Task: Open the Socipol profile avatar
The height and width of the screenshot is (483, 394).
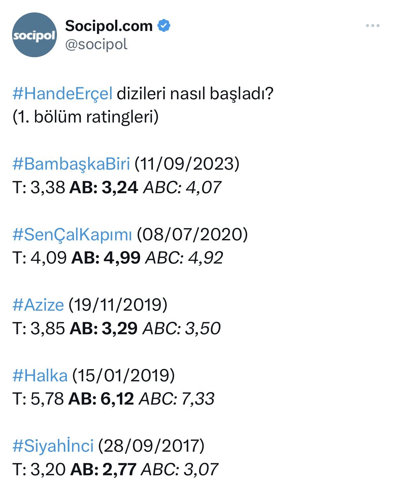Action: coord(35,35)
